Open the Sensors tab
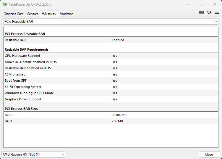The image size is (222, 159). click(x=33, y=14)
